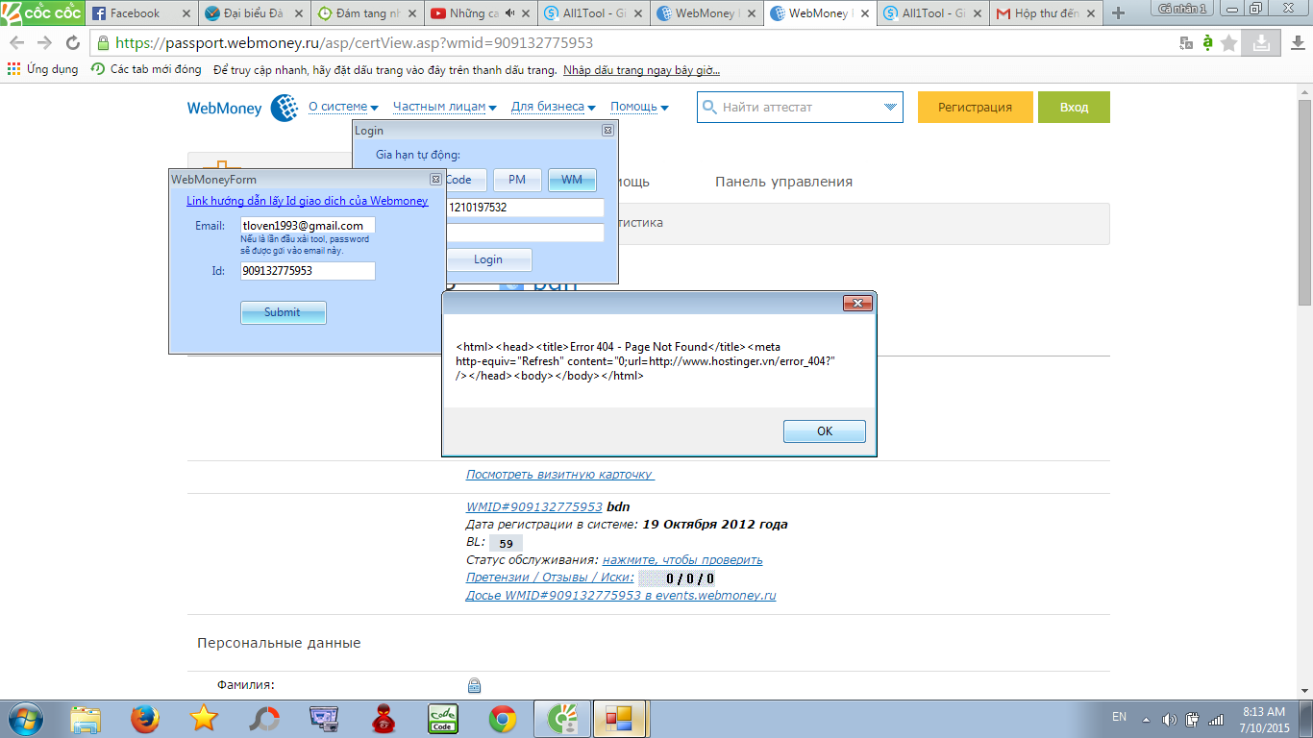Click Submit in the WebMoneyForm window
This screenshot has height=738, width=1313.
(283, 312)
